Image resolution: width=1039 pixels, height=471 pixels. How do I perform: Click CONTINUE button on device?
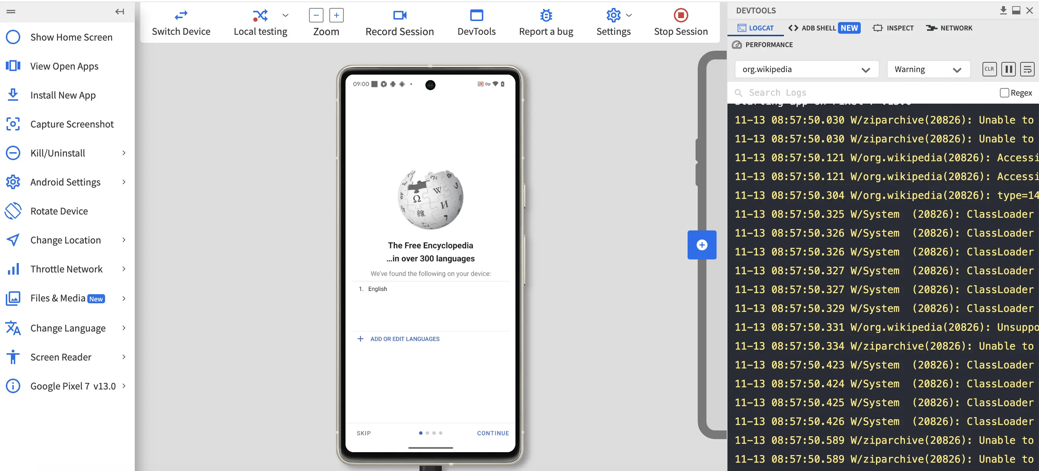pyautogui.click(x=492, y=433)
